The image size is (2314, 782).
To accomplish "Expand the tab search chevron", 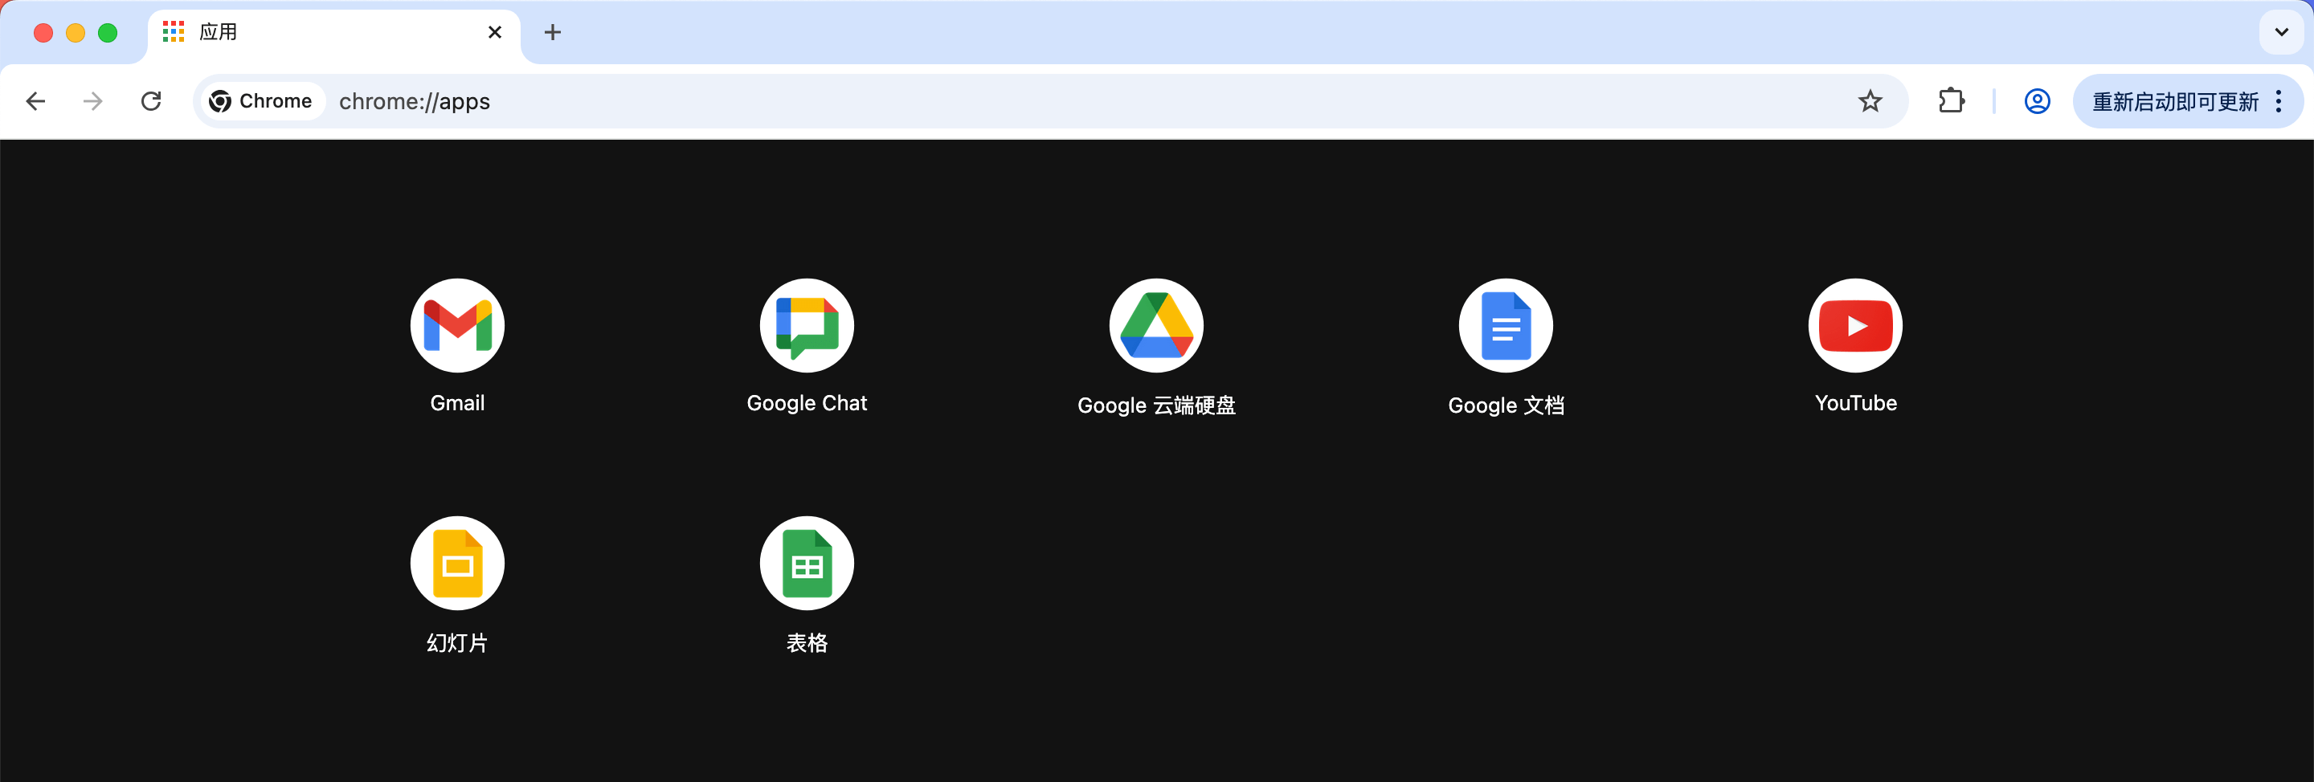I will click(2281, 32).
